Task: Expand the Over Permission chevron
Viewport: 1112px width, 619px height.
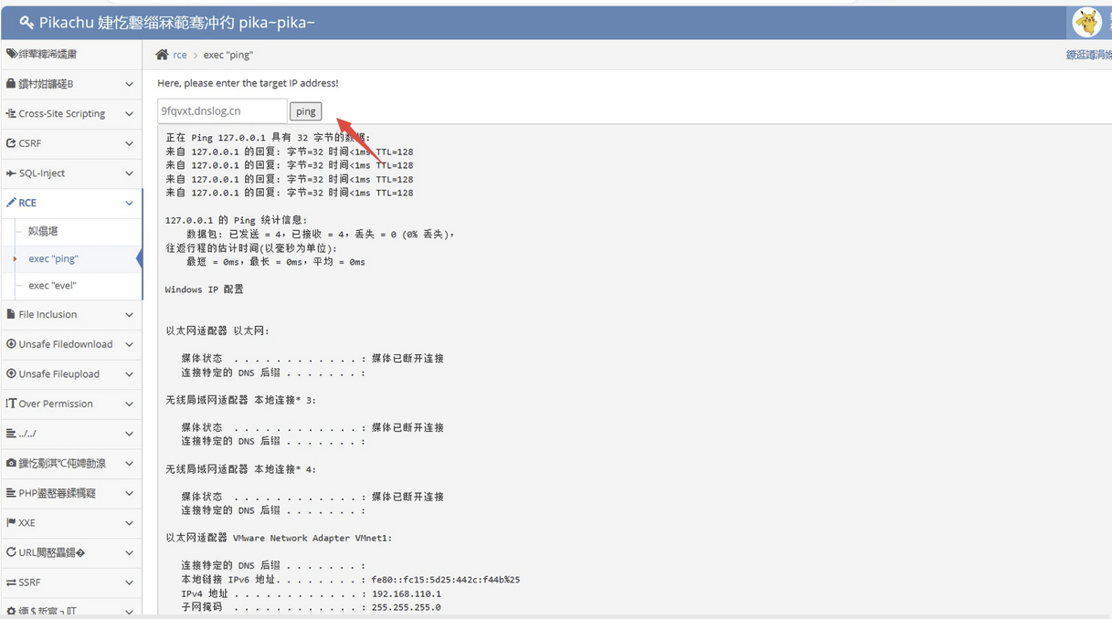Action: tap(129, 404)
